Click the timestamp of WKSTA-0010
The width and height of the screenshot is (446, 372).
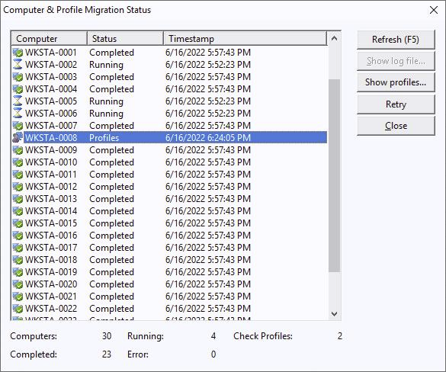pyautogui.click(x=208, y=162)
